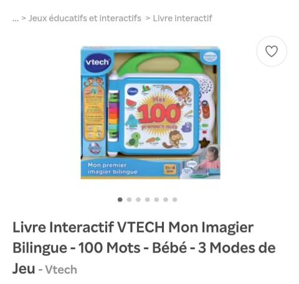
Task: Go to second image carousel dot
Action: (x=129, y=199)
